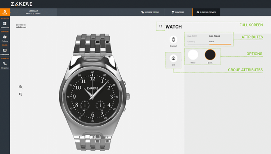
Task: Choose the Black dial color swatch
Action: pyautogui.click(x=210, y=55)
